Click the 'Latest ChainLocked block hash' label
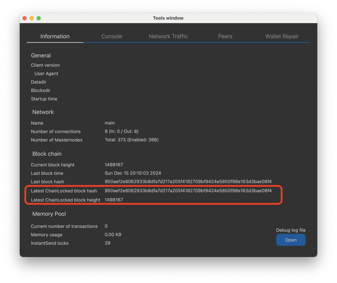This screenshot has width=337, height=283. pyautogui.click(x=64, y=191)
